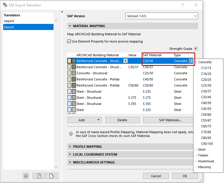This screenshot has width=224, height=183.
Task: Click the C40/50 SAF Material cell in the table
Action: (148, 79)
